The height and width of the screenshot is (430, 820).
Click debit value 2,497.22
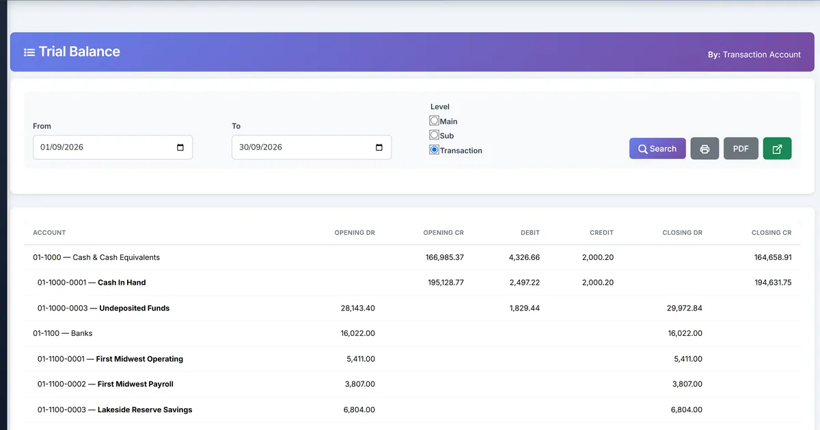(x=524, y=283)
